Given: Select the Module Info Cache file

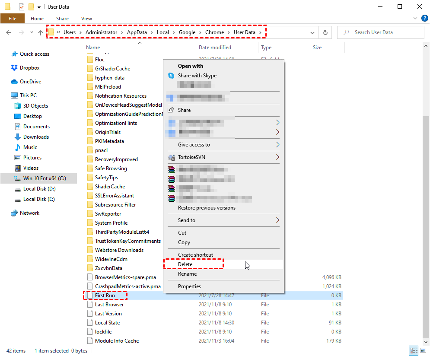Looking at the screenshot, I should (117, 340).
